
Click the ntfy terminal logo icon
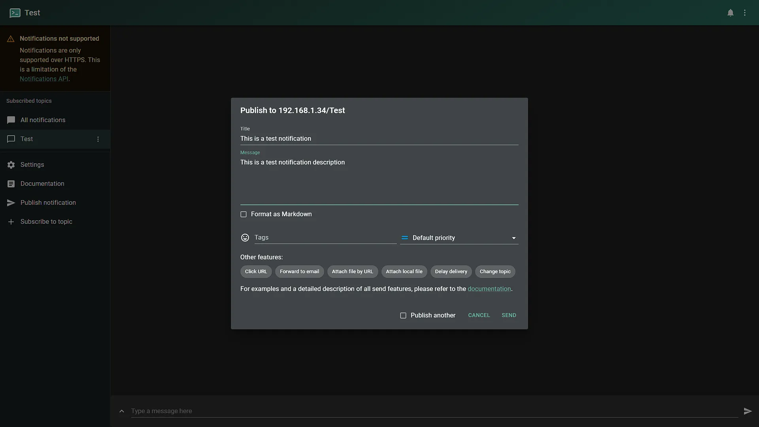pos(15,13)
